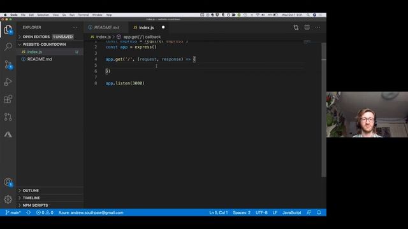
Task: Click the minimap at editor's top right
Action: click(x=307, y=42)
